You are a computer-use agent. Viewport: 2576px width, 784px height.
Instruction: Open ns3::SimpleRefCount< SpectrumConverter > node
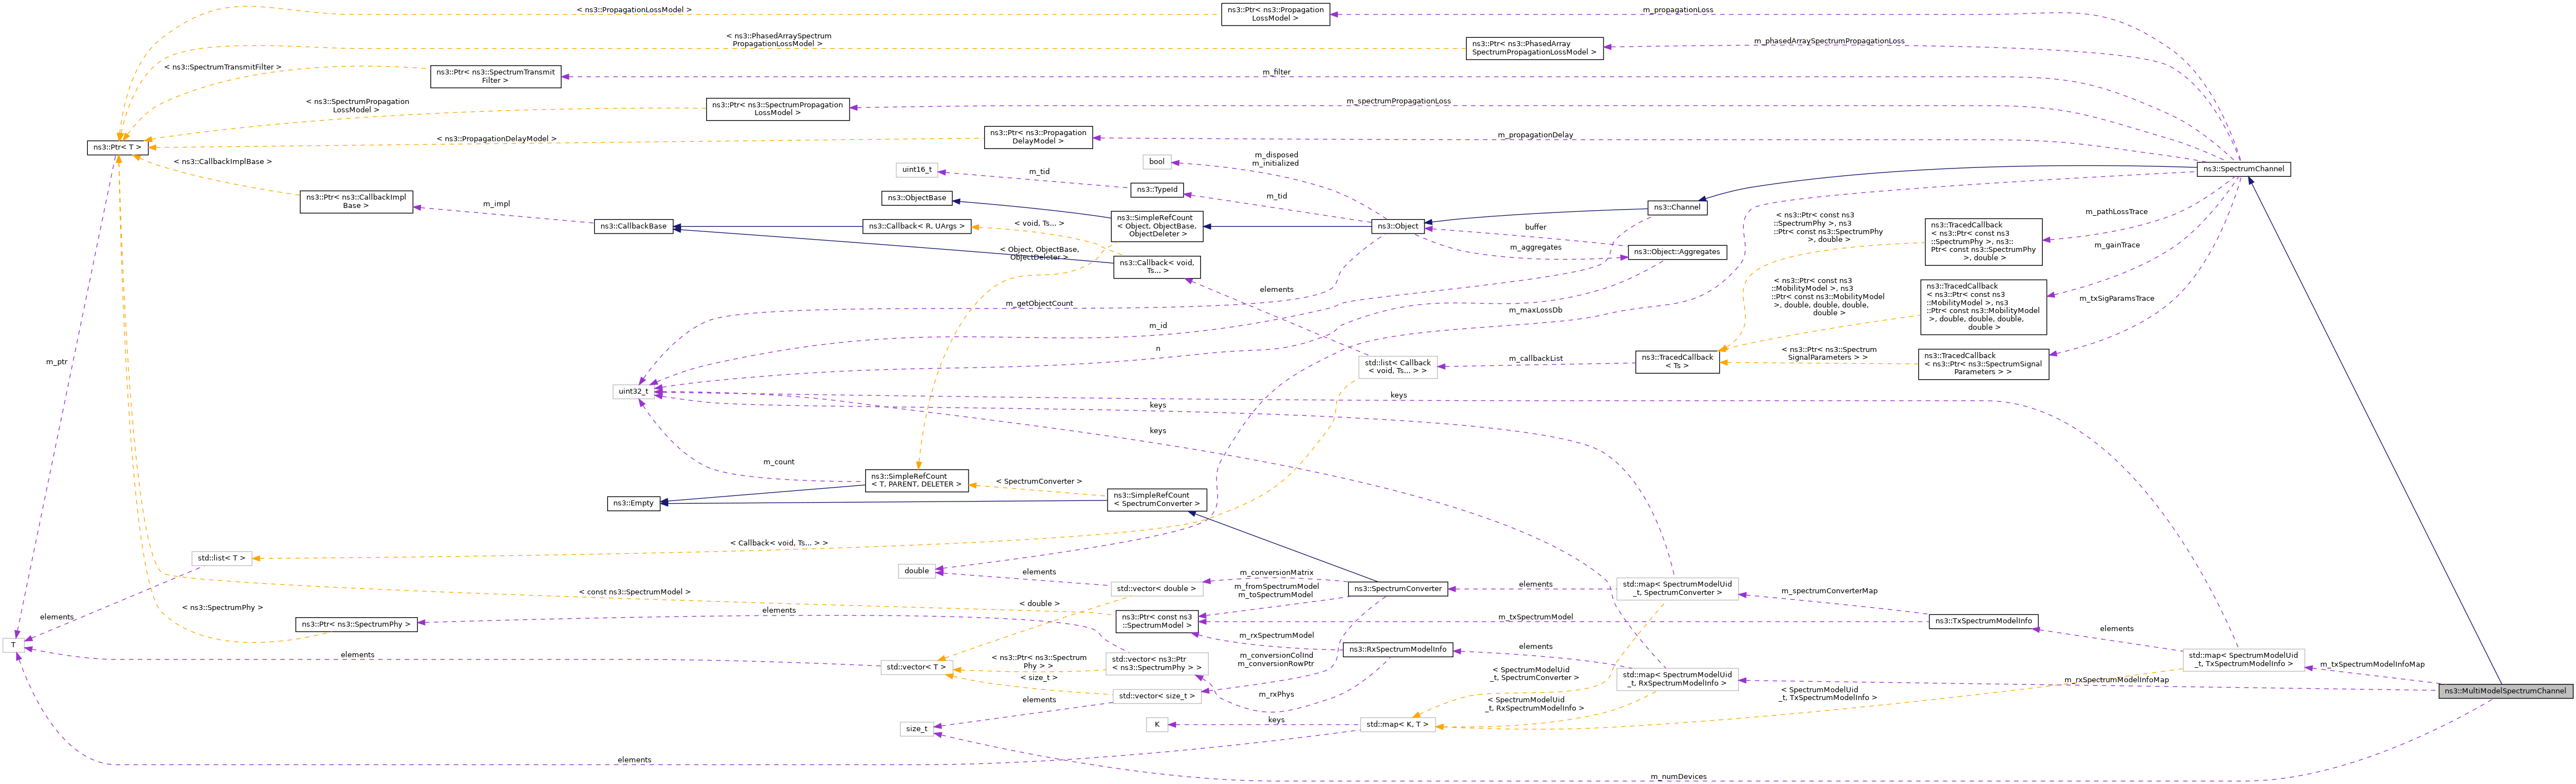[x=1157, y=499]
